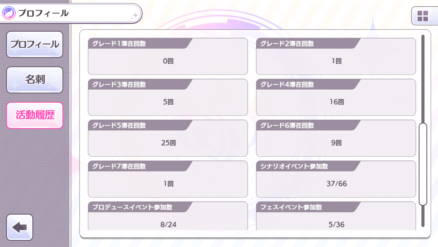Screen dimensions: 438x247
Task: Open the grid menu icon
Action: pos(423,16)
